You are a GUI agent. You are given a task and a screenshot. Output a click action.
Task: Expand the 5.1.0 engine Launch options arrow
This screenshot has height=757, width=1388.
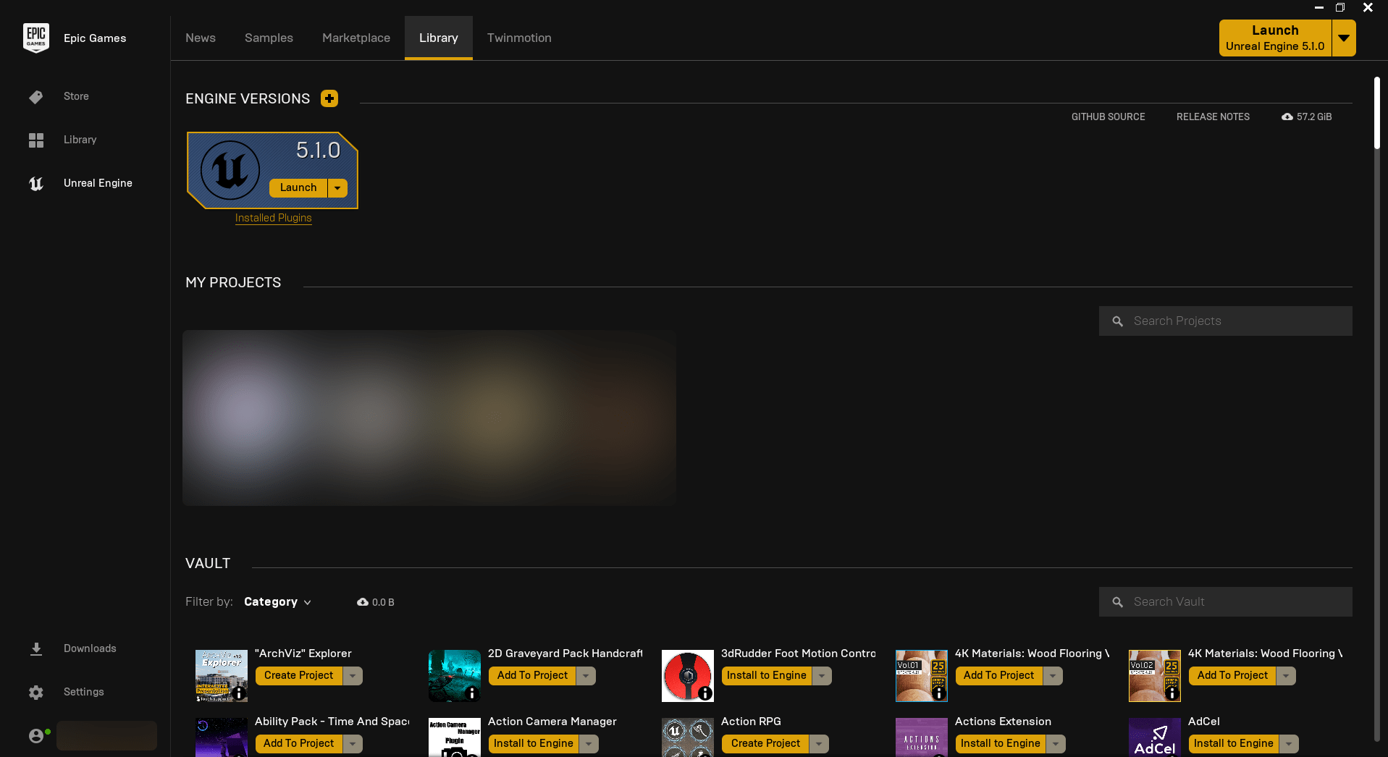[337, 188]
